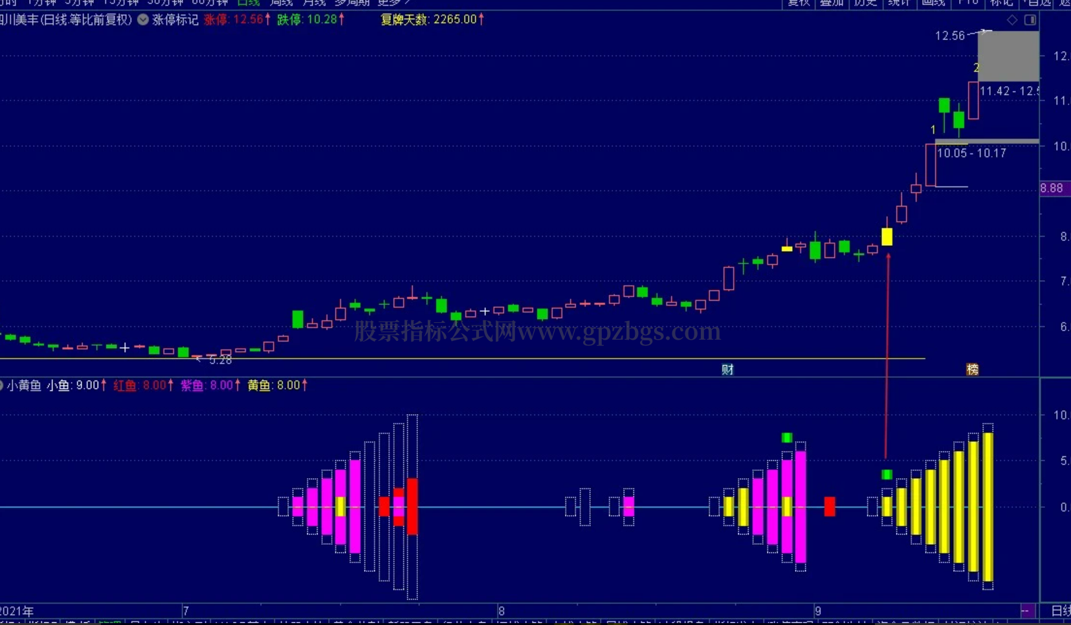Screen dimensions: 1071x625
Task: Click the orange 榜 marker icon
Action: click(973, 369)
